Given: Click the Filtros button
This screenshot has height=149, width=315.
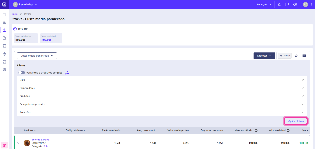Looking at the screenshot, I should tap(285, 56).
